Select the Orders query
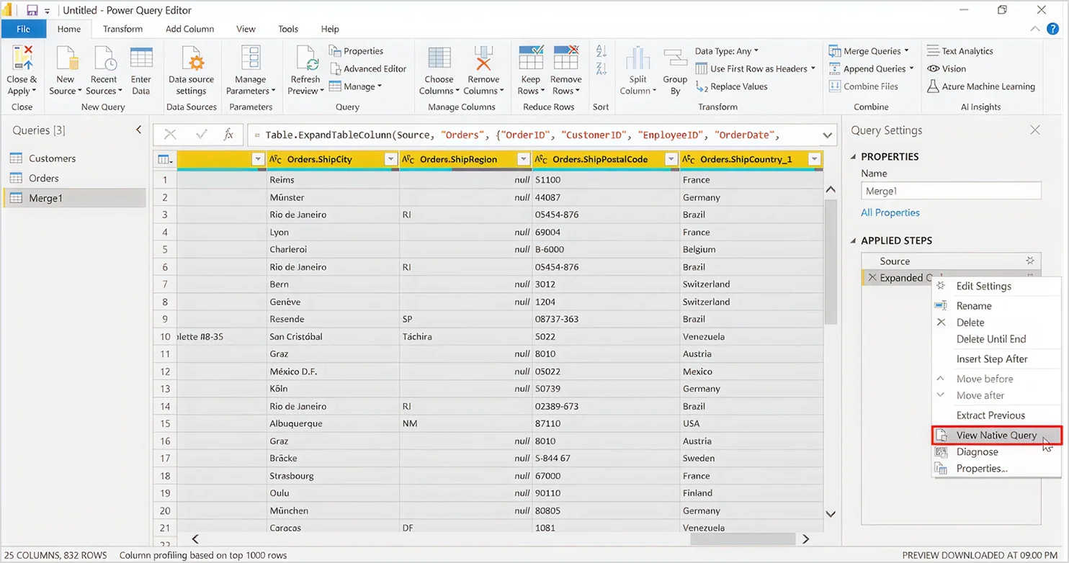This screenshot has height=563, width=1069. click(74, 178)
